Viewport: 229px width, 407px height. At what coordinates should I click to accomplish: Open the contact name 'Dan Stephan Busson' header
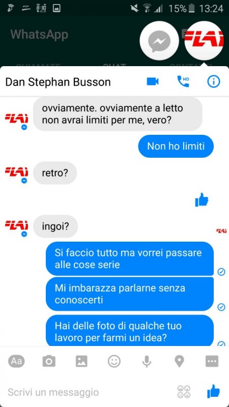pyautogui.click(x=58, y=82)
